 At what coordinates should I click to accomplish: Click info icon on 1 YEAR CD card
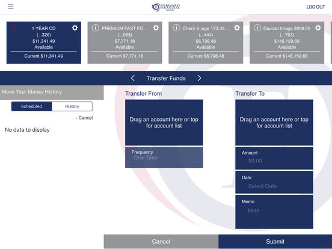[x=14, y=28]
